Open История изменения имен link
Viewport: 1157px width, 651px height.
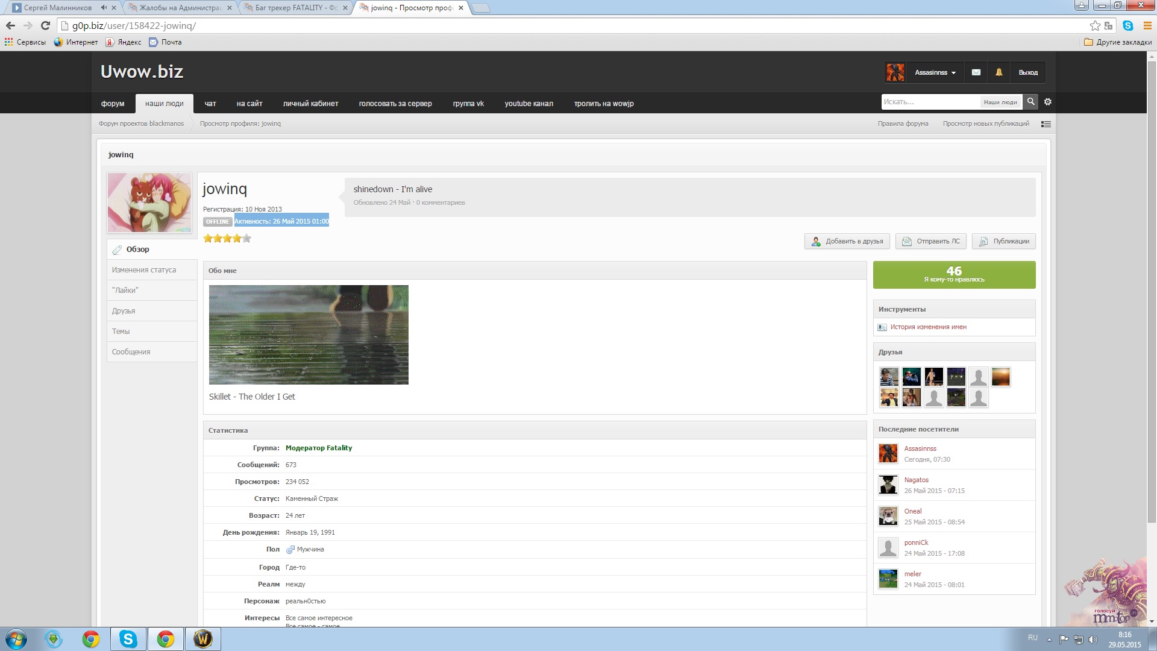[x=928, y=327]
